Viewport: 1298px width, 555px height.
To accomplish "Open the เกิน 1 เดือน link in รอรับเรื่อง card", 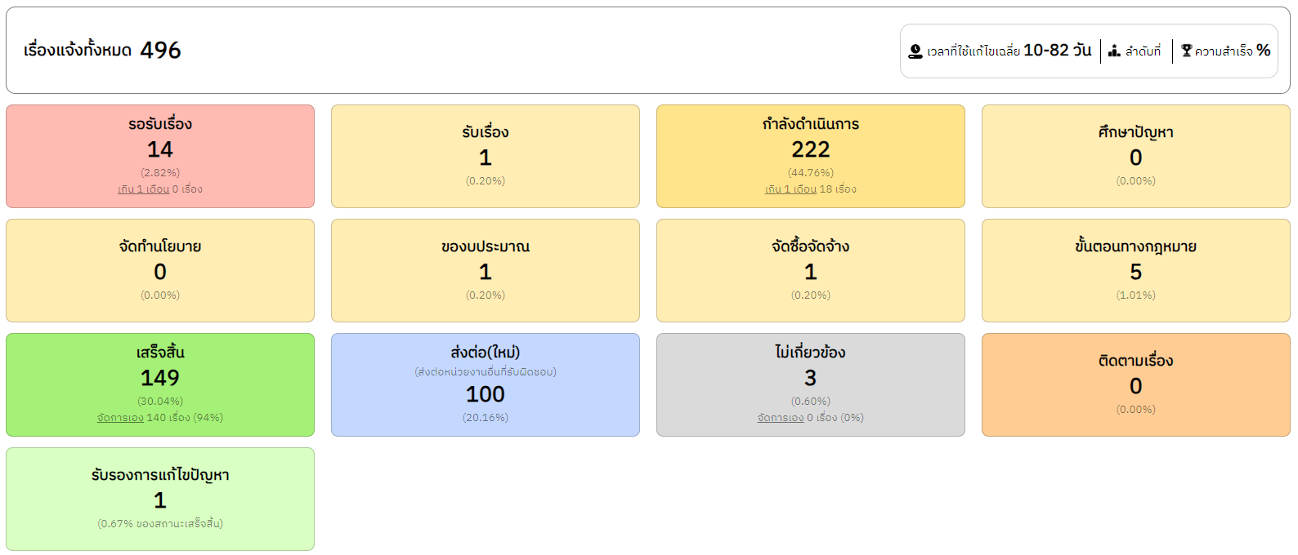I will click(x=143, y=189).
